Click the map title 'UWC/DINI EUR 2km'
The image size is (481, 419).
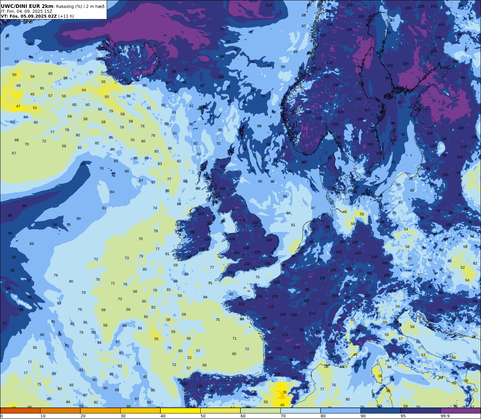click(x=27, y=6)
